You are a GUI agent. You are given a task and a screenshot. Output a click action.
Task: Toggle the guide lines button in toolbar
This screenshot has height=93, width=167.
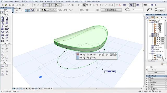point(45,5)
